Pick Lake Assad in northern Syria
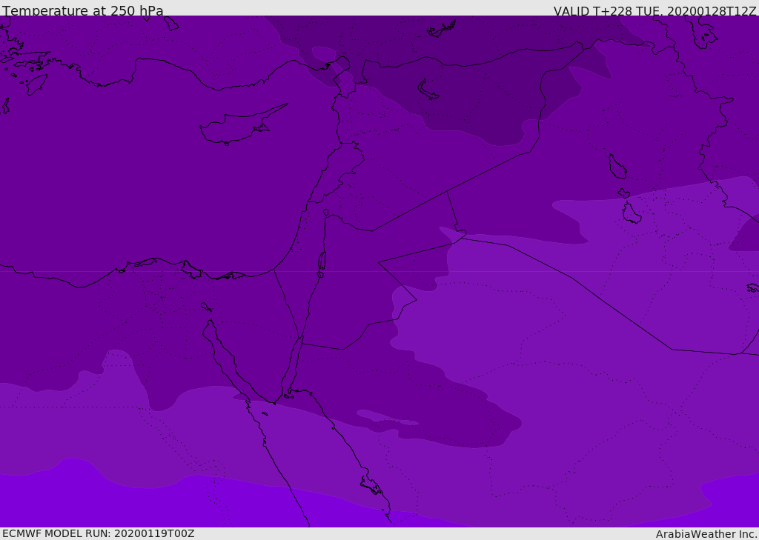The height and width of the screenshot is (540, 759). tap(428, 90)
